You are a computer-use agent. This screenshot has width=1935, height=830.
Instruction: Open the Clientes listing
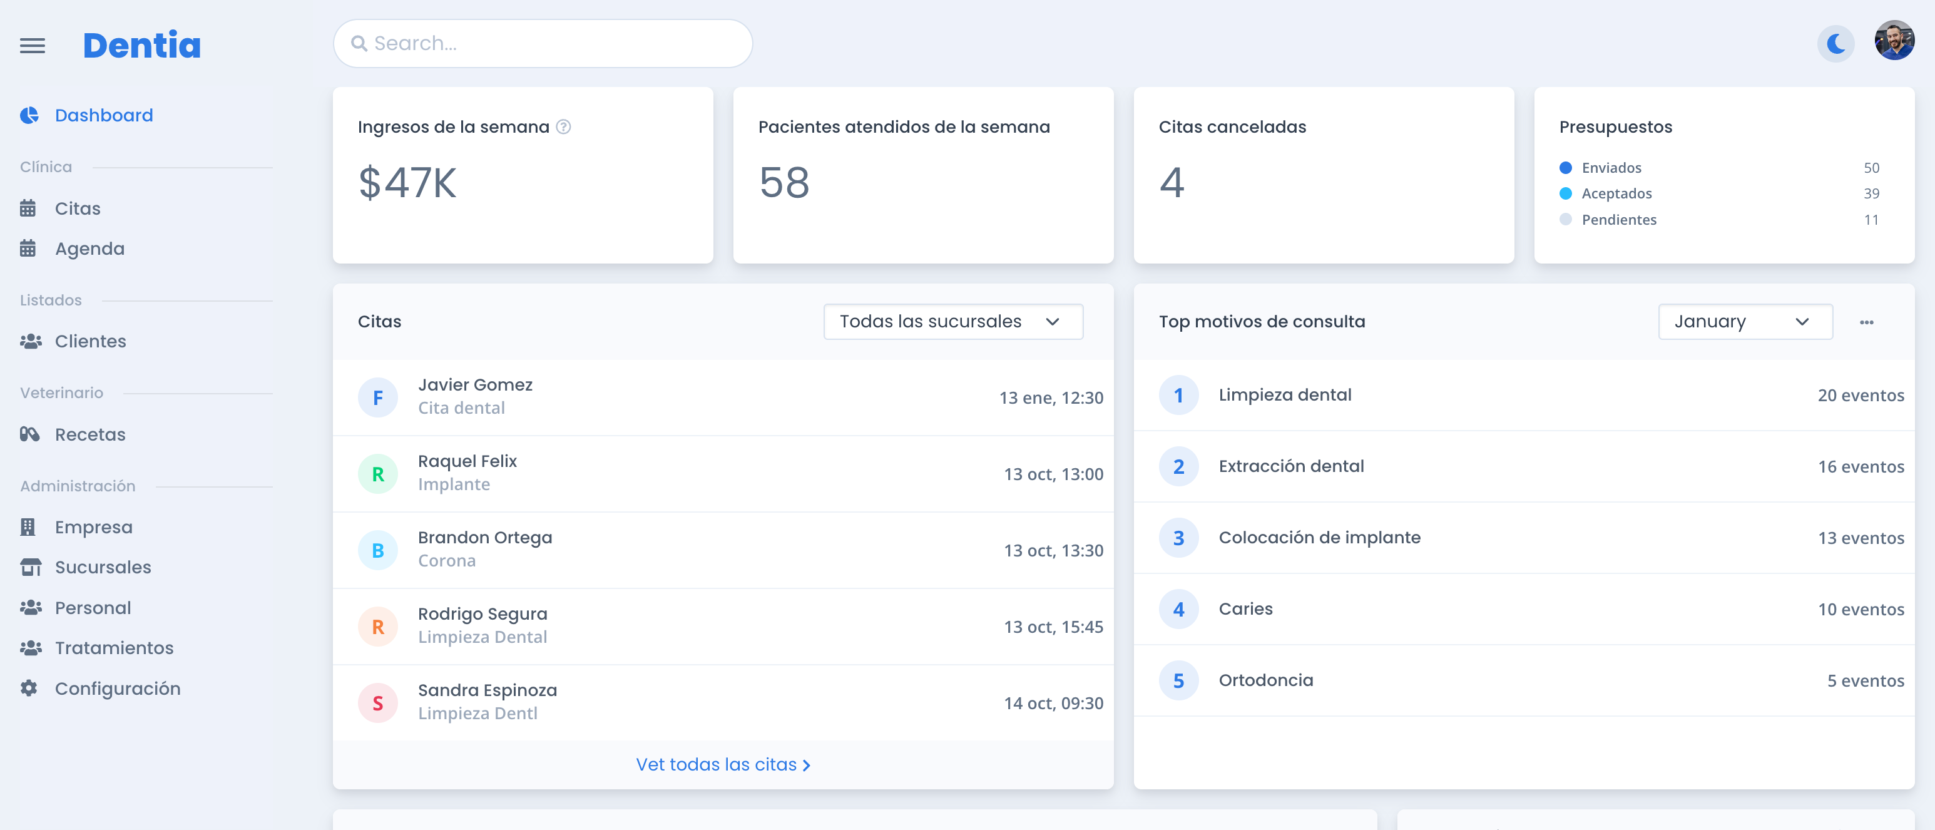tap(90, 341)
